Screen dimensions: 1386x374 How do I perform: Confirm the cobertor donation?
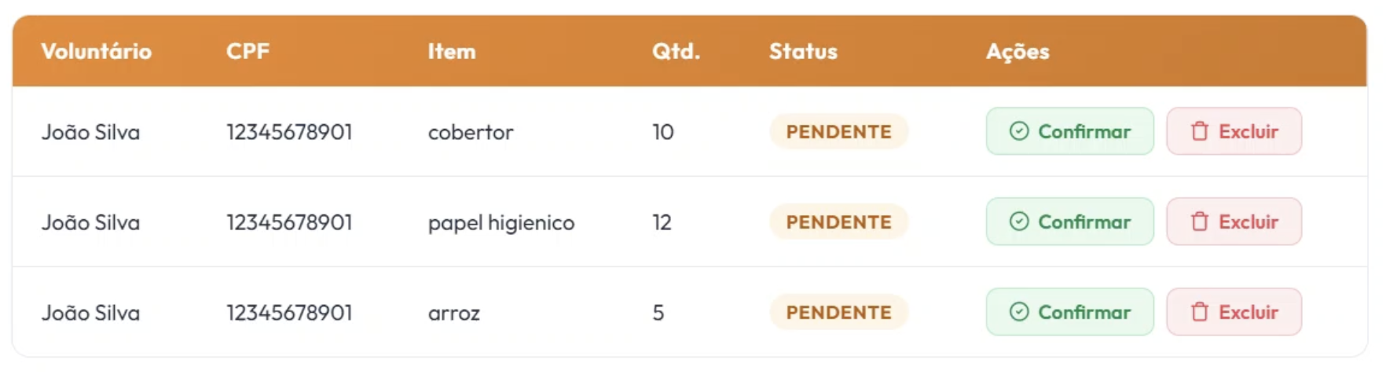point(1070,131)
